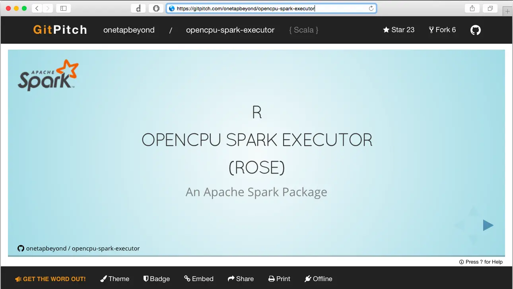This screenshot has height=289, width=513.
Task: Select the { Scala } language label
Action: (303, 30)
